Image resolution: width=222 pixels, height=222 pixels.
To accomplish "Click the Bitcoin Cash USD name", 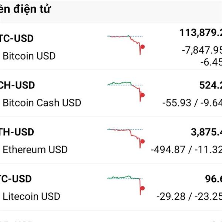I will [x=41, y=103].
